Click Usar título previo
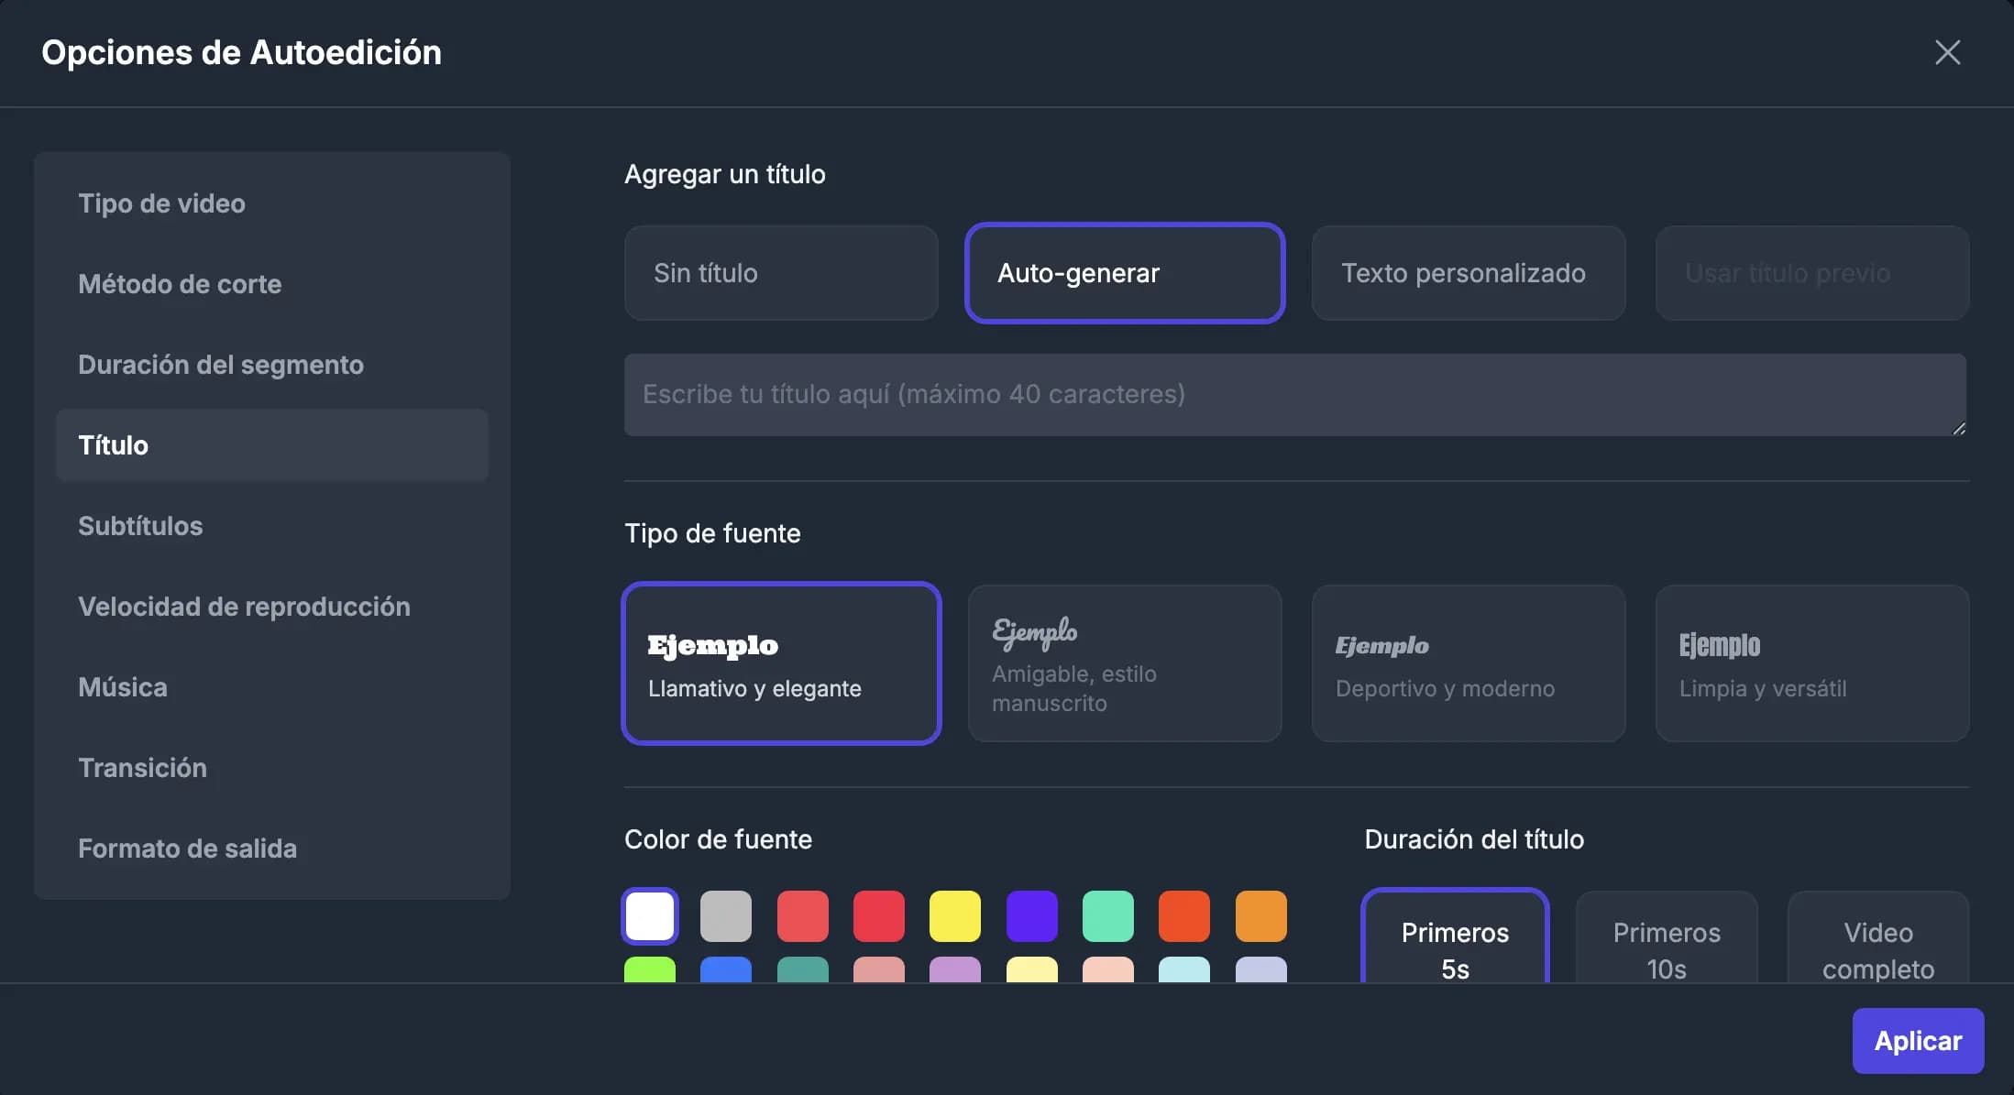Screen dimensions: 2014x1095 pos(1810,273)
